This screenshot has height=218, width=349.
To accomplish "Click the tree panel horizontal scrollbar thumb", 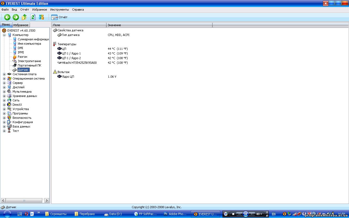I will pyautogui.click(x=24, y=200).
